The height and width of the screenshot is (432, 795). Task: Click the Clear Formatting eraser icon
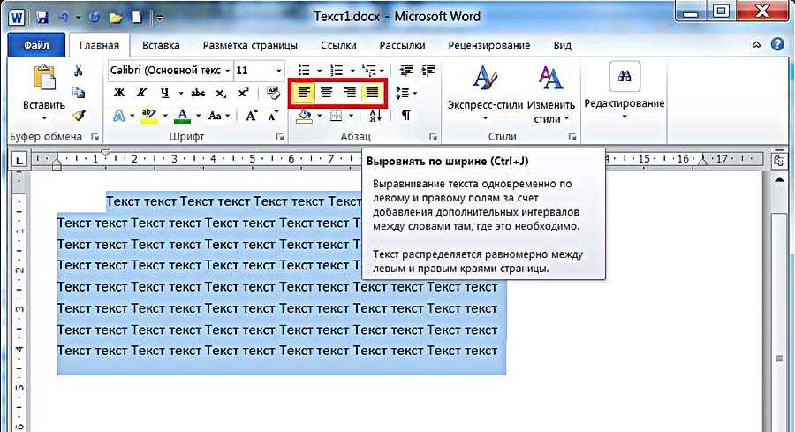tap(273, 93)
